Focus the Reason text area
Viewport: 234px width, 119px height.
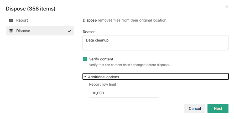(155, 43)
